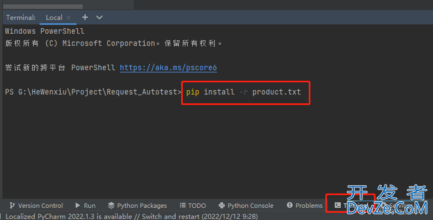Open the https://aka.ms/pscore6 link
Screen dimensions: 433x220
[168, 67]
